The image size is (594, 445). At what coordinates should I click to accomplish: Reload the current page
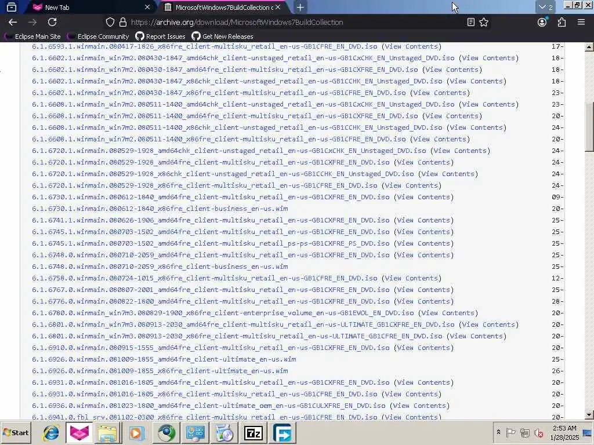(x=52, y=23)
